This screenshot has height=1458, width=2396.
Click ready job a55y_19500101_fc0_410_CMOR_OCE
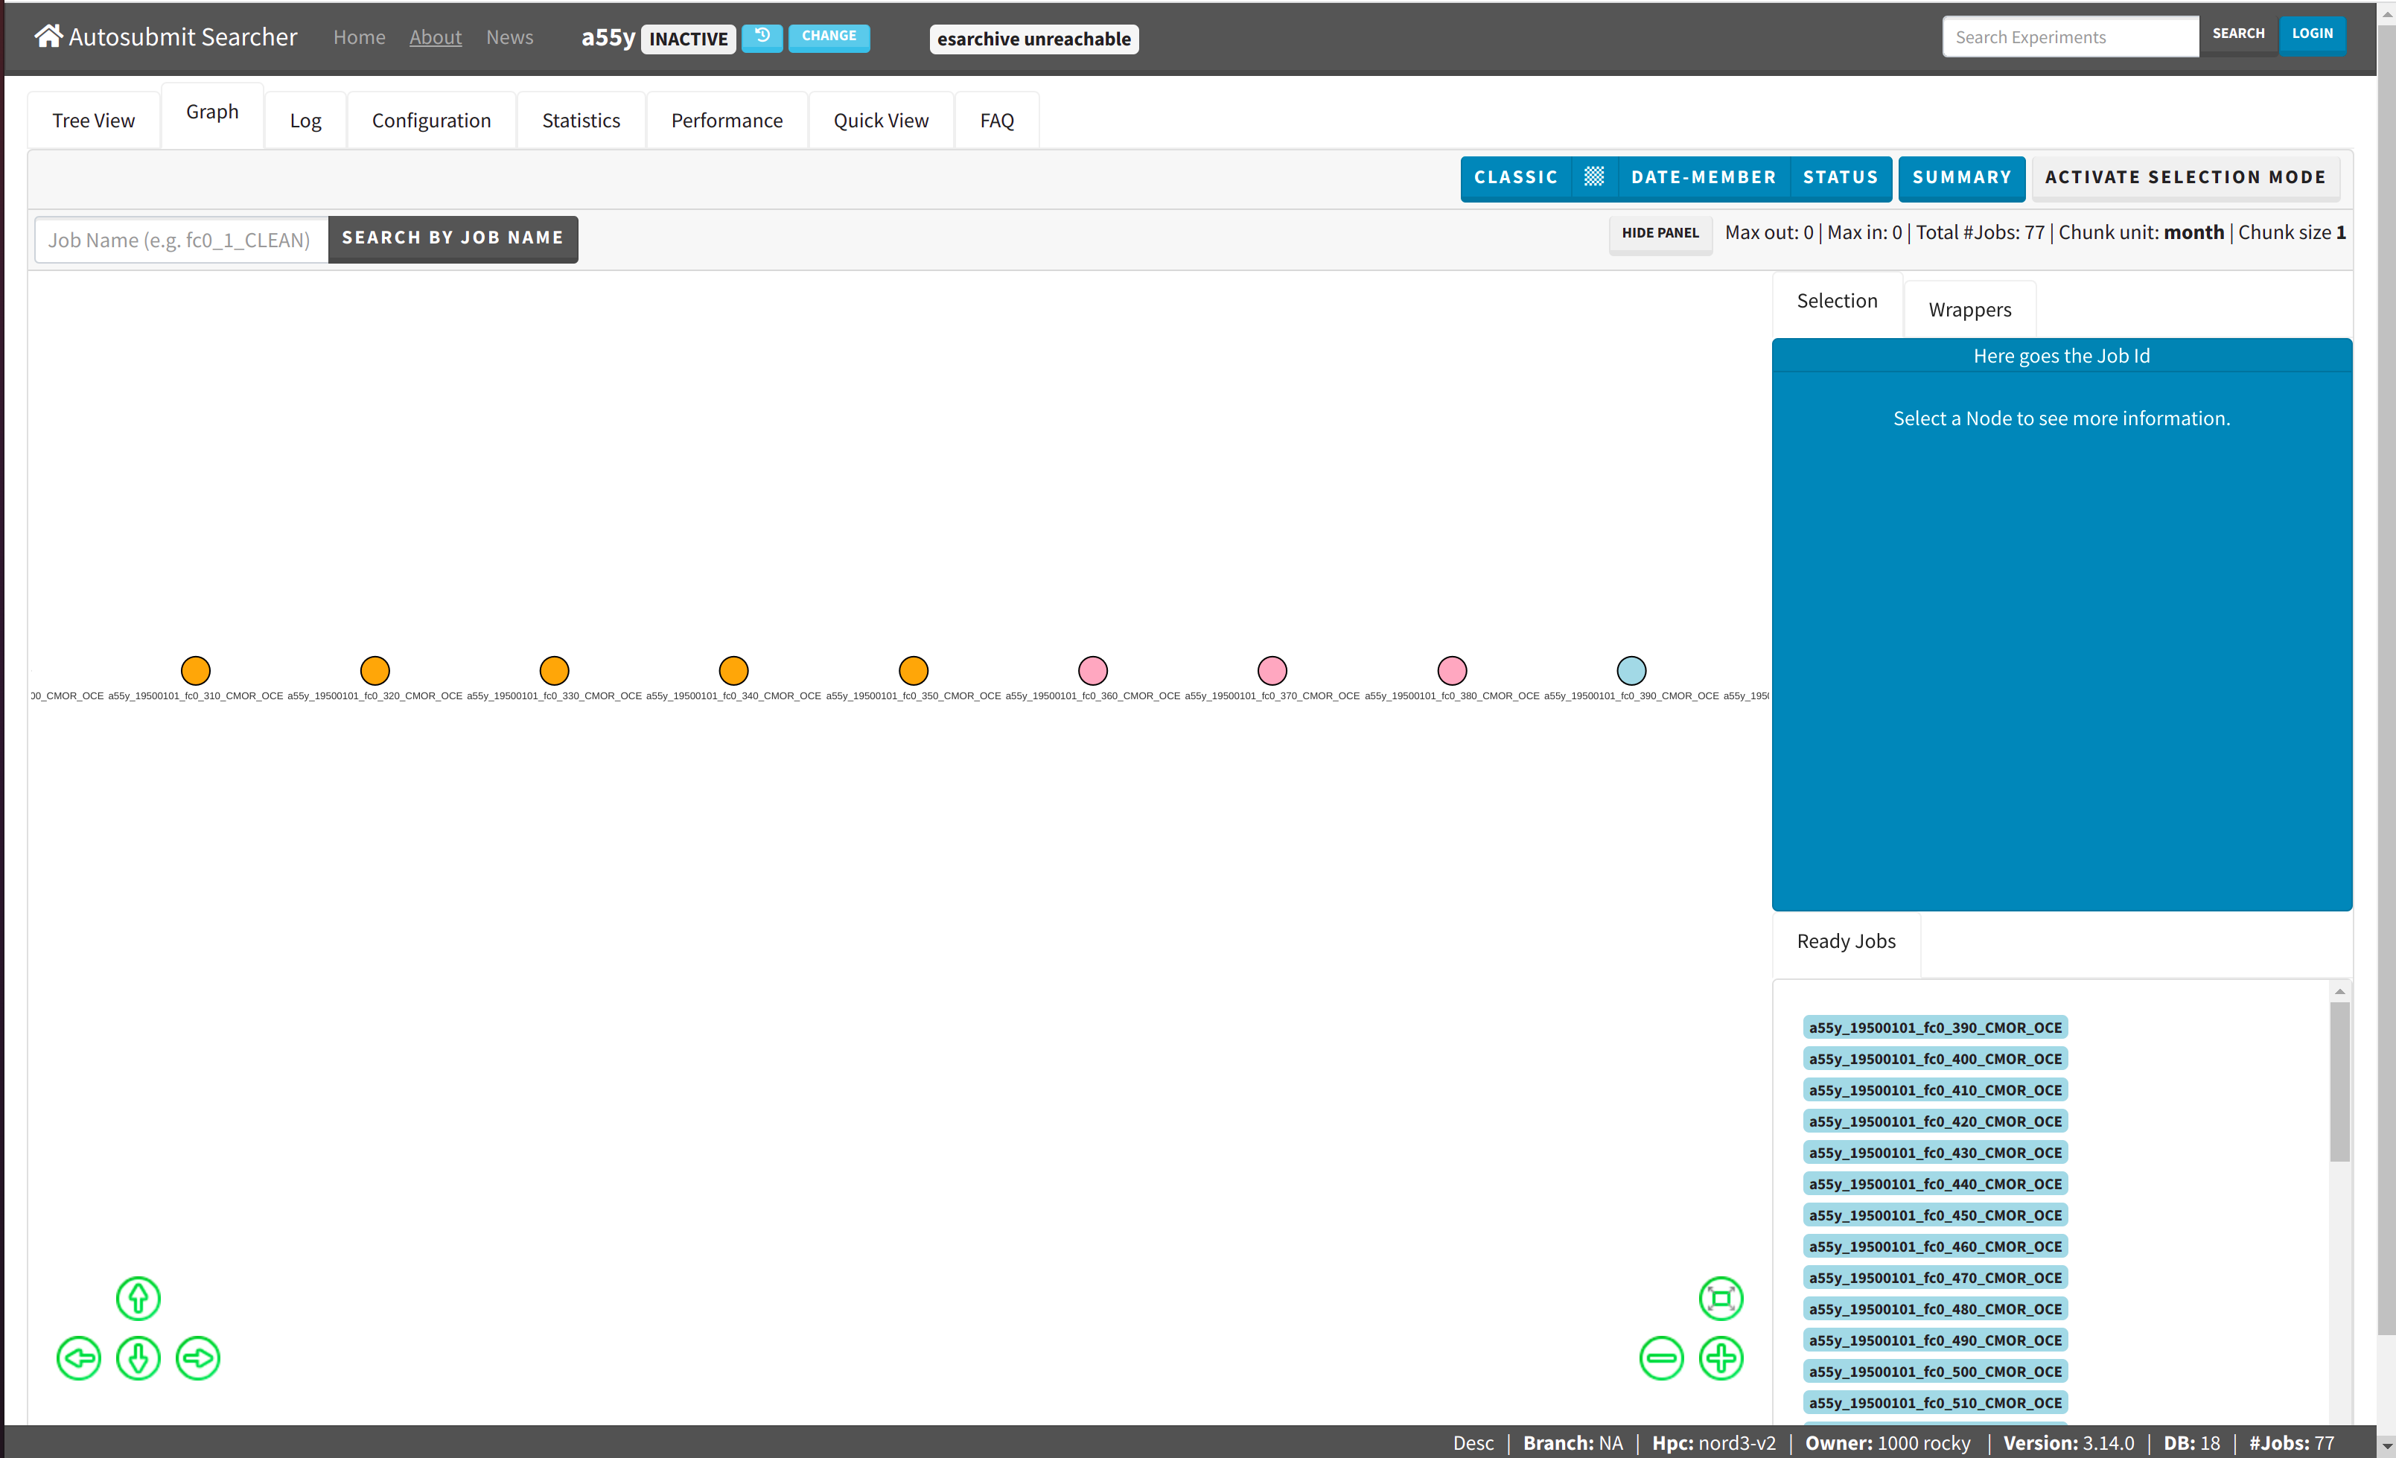1935,1090
